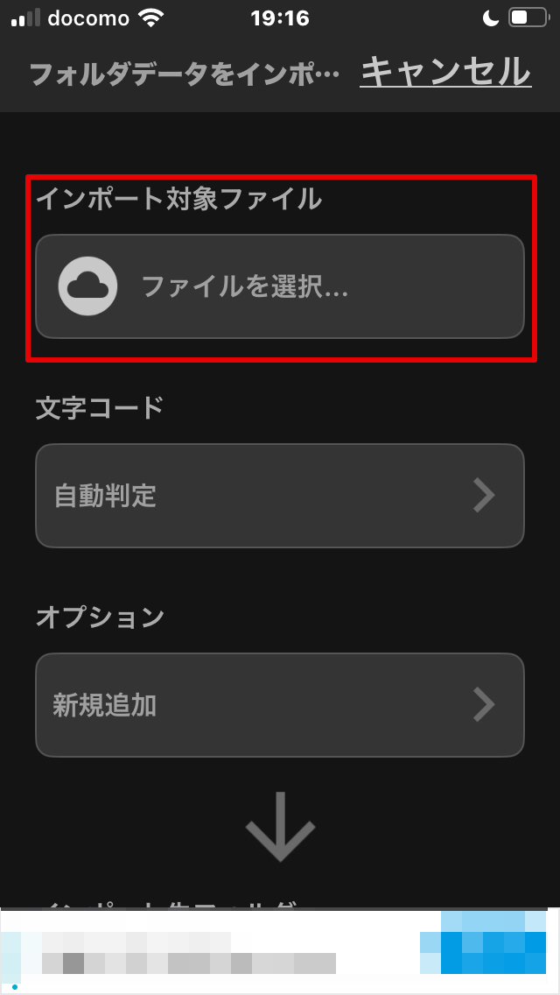Tap the docomo carrier label

point(88,18)
